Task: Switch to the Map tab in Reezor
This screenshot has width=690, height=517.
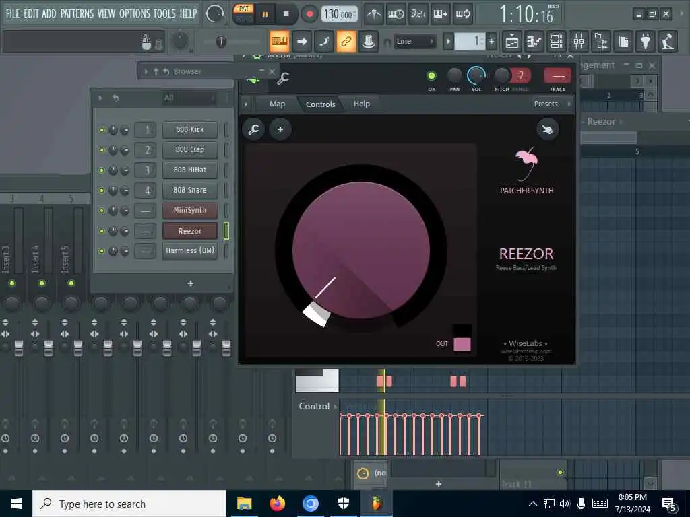Action: click(x=277, y=104)
